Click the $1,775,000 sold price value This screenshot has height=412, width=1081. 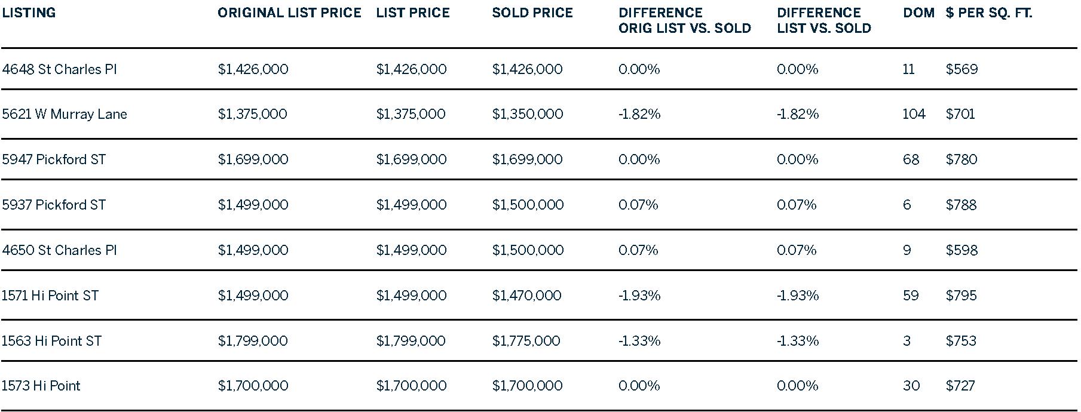[x=526, y=341]
